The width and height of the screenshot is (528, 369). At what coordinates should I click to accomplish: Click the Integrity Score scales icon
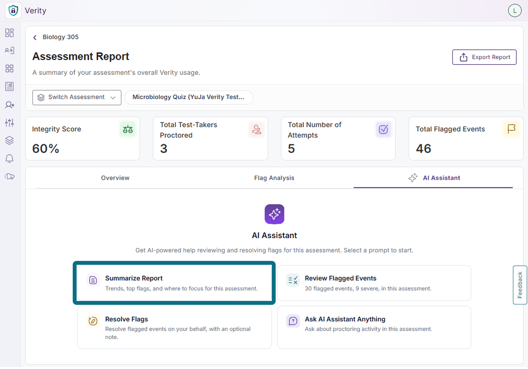128,129
